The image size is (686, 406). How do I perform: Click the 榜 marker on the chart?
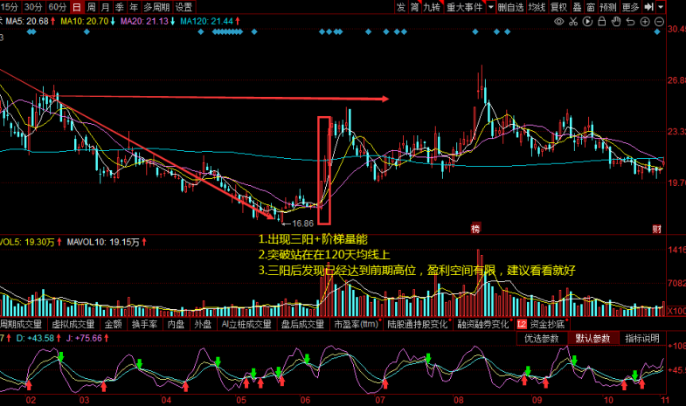(x=475, y=229)
